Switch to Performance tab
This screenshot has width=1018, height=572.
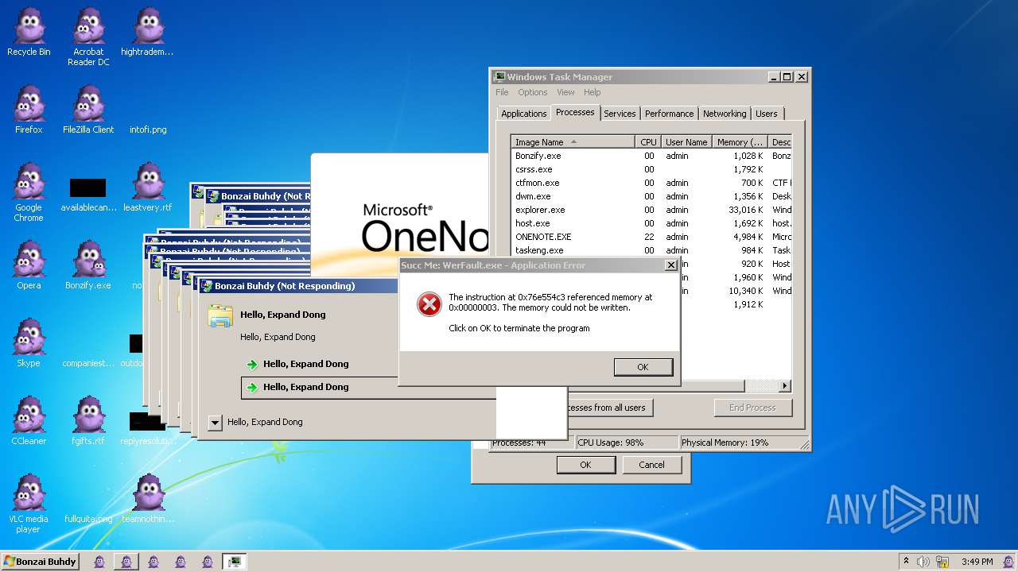[669, 114]
